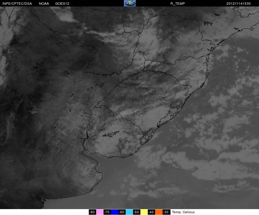Click the -50 legend value

pos(137,212)
